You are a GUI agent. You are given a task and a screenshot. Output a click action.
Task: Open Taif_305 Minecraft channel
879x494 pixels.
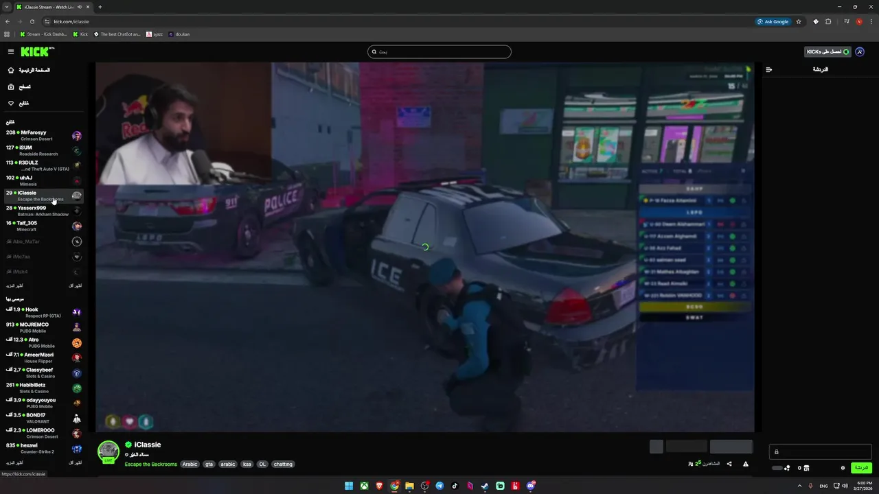[44, 226]
